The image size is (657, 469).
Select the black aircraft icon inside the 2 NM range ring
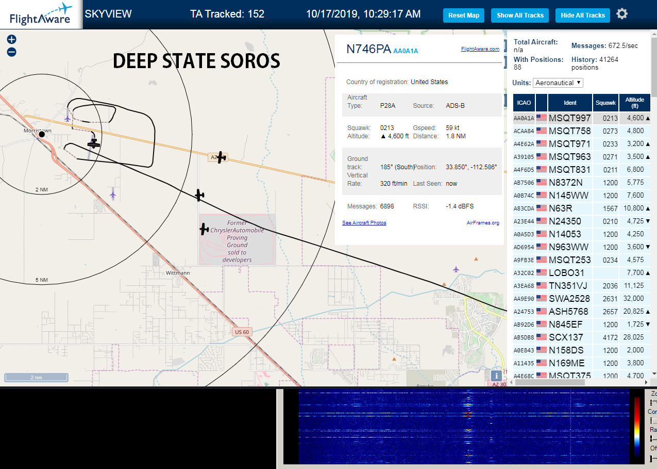pyautogui.click(x=93, y=143)
